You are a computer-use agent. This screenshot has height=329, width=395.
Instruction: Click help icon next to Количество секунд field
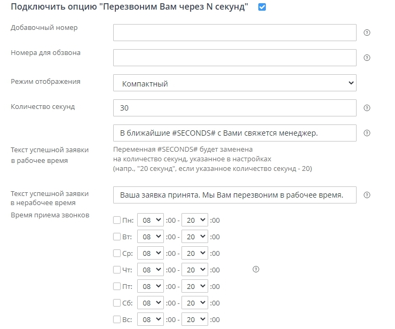(x=367, y=108)
